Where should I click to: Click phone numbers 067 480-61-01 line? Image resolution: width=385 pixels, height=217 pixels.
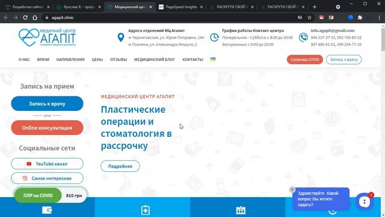336,45
